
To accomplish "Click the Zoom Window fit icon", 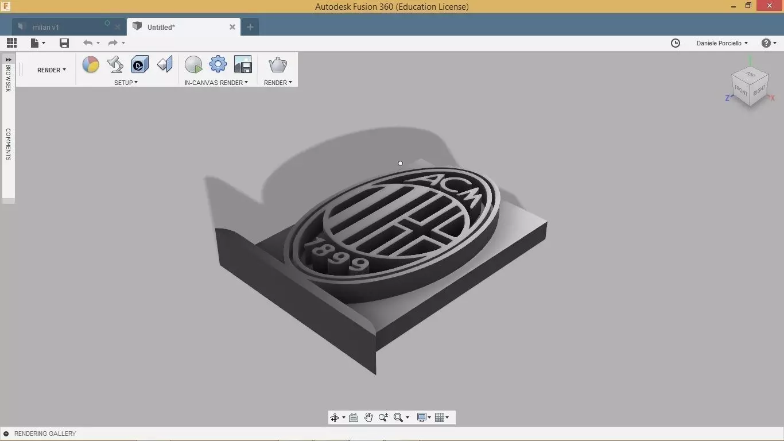I will pyautogui.click(x=398, y=417).
